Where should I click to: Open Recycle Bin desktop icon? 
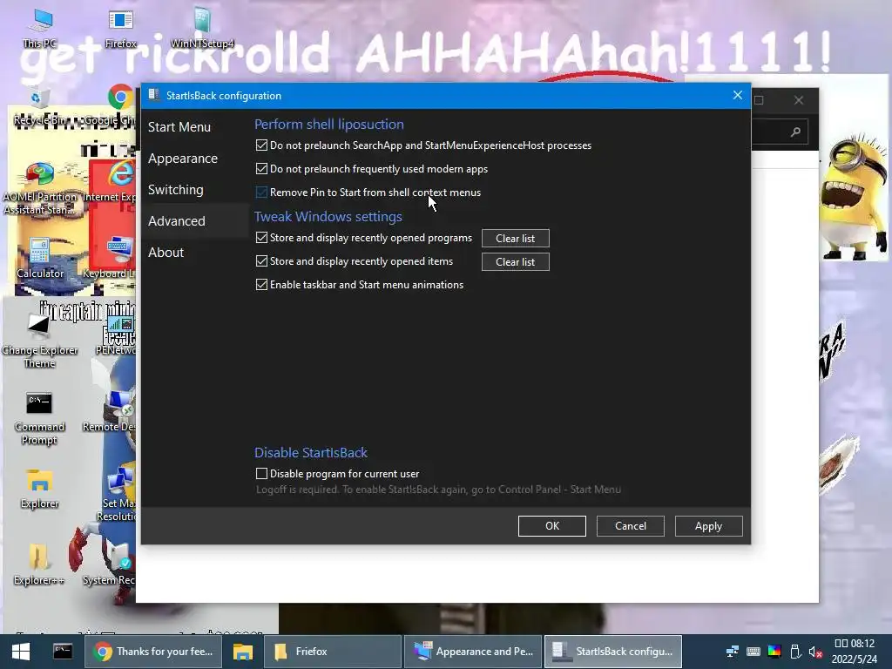pos(39,107)
